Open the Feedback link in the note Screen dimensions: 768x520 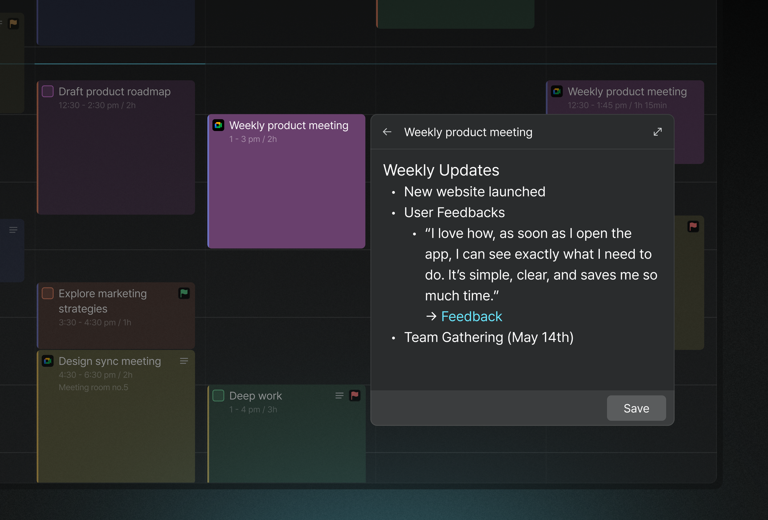(x=472, y=316)
